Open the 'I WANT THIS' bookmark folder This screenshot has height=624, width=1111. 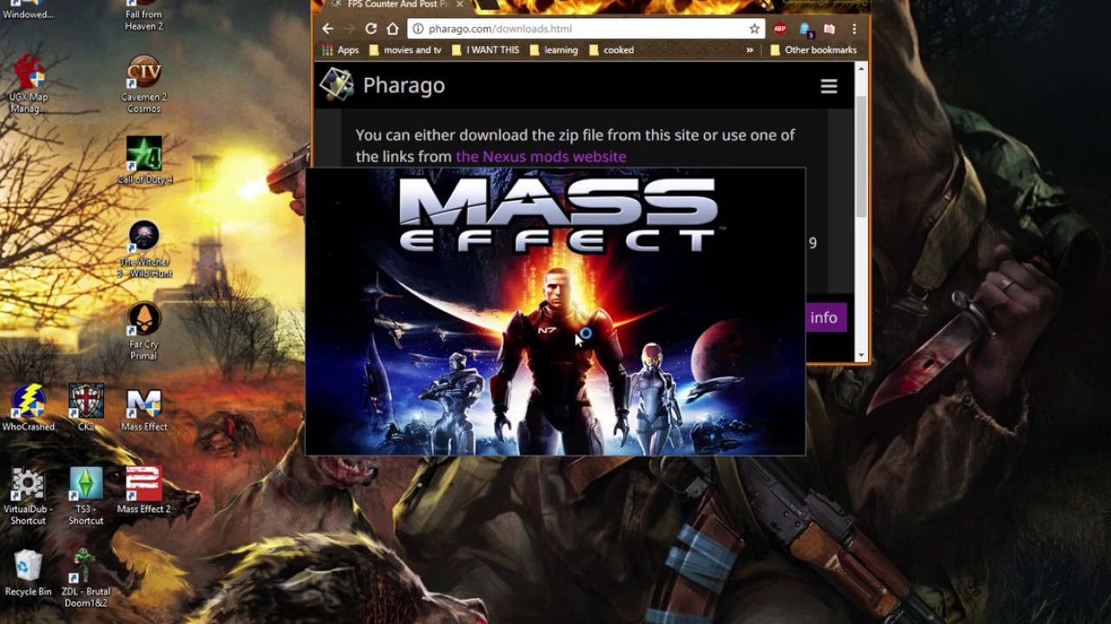click(x=486, y=50)
